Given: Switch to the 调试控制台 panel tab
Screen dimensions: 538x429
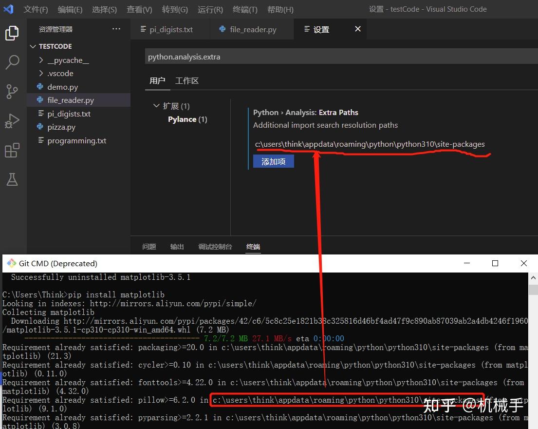Looking at the screenshot, I should 215,247.
